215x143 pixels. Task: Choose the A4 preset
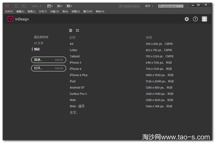[71, 44]
